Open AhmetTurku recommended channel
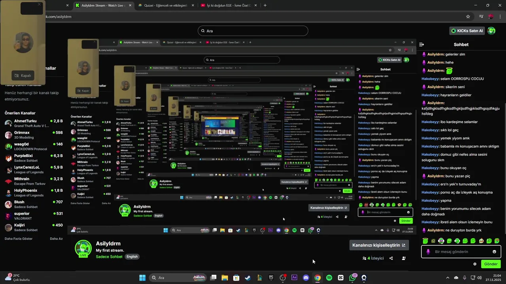Image resolution: width=506 pixels, height=284 pixels. point(34,123)
